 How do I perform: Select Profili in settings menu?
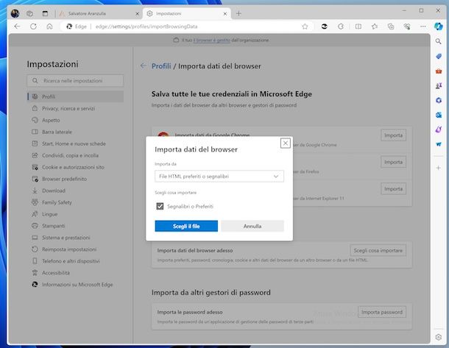[76, 96]
